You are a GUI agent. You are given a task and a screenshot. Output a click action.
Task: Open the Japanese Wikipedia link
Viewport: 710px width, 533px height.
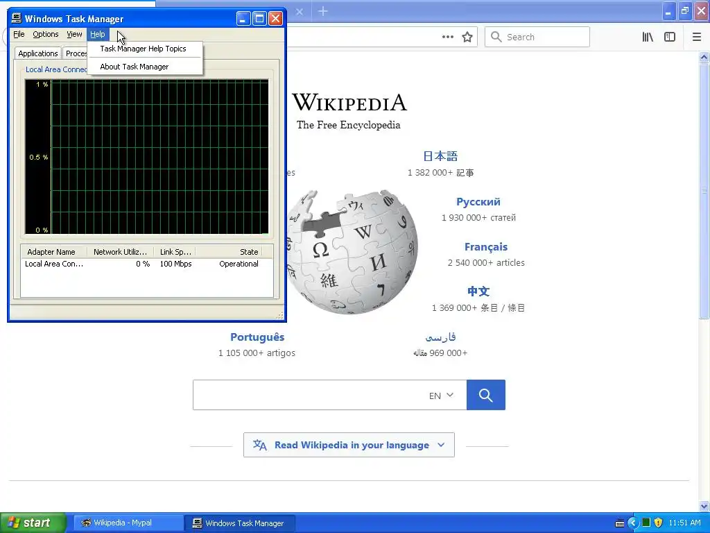pyautogui.click(x=440, y=156)
